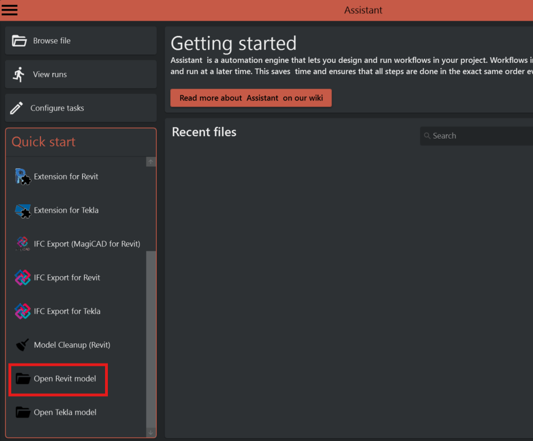Open Read more about Assistant wiki link
Viewport: 533px width, 441px height.
click(x=251, y=98)
